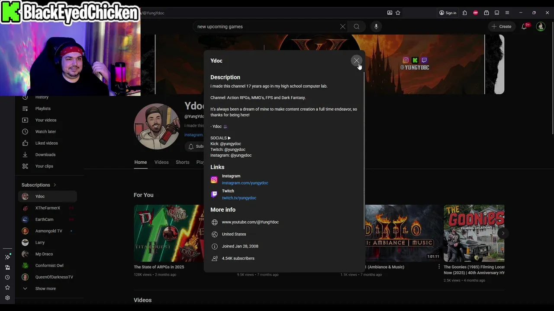
Task: Open the instagram.com/yungydoc link
Action: (x=245, y=183)
